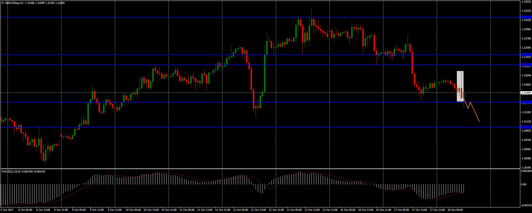
Task: Click the 9 Oct 21:00 time label
Action: 115,210
